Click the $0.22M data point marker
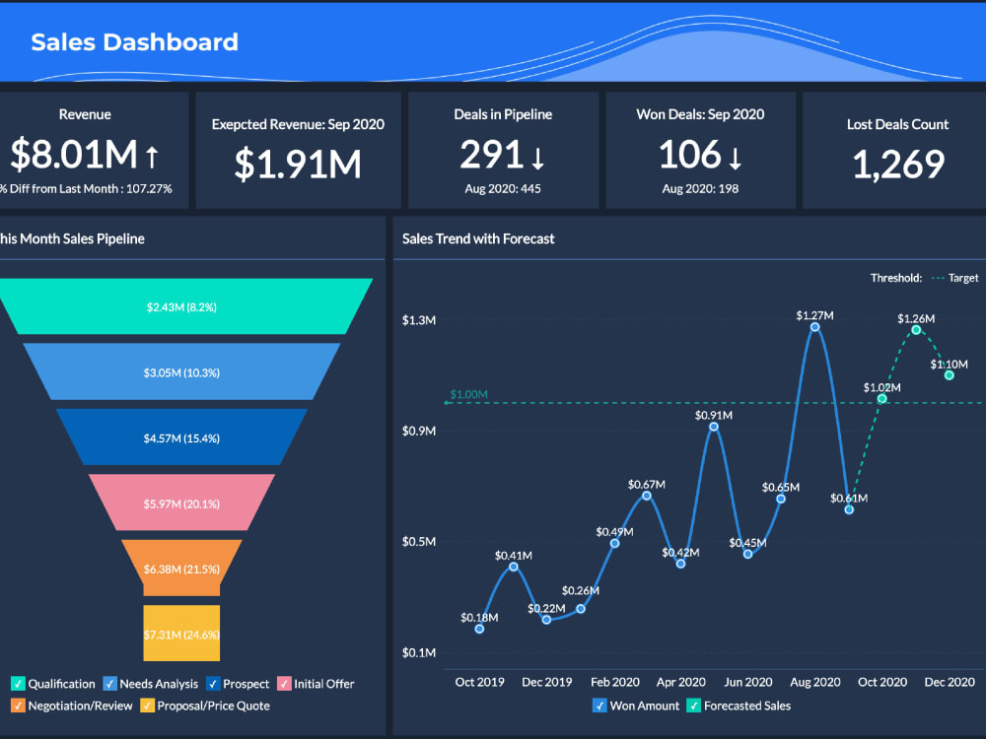 546,620
